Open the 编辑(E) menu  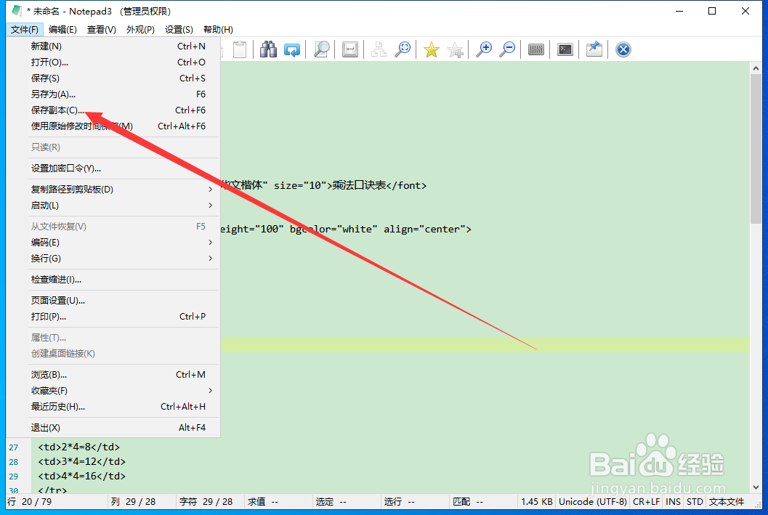[x=62, y=29]
